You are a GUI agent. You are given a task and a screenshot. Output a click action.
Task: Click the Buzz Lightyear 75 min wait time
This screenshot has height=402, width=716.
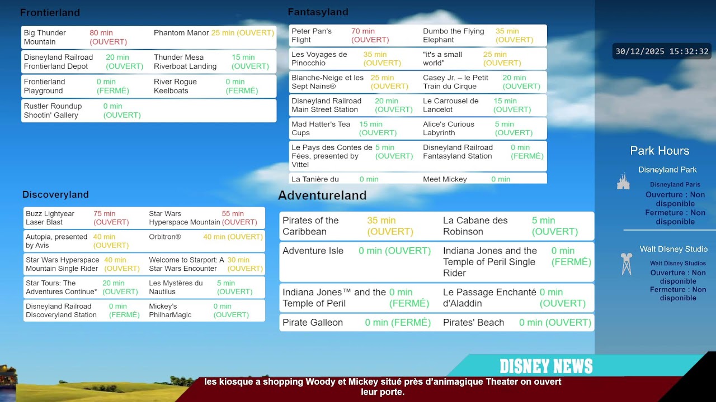tap(111, 218)
